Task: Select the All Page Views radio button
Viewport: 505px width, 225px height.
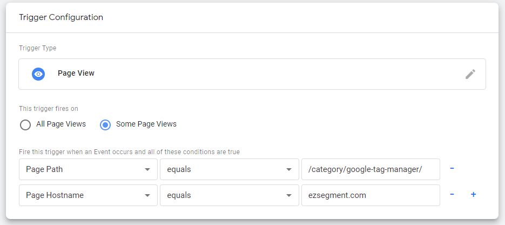Action: click(x=25, y=125)
